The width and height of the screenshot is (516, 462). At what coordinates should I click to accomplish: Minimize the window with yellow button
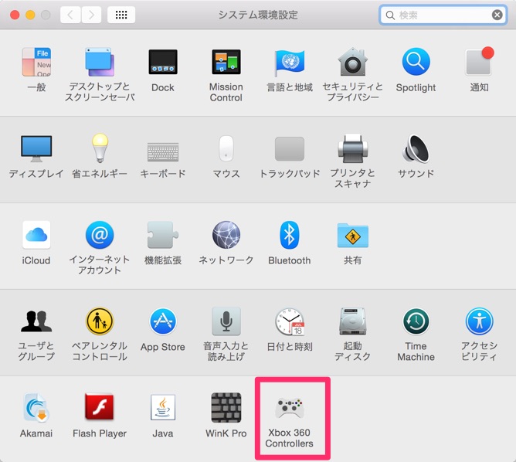[x=30, y=15]
